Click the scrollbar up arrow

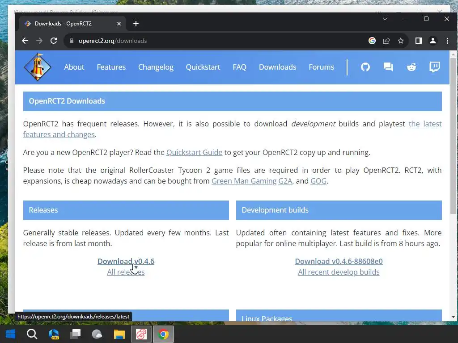453,54
